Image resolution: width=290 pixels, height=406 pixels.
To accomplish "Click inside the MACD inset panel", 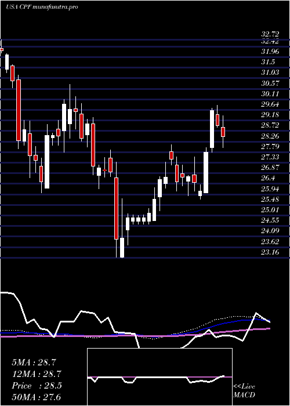I will tap(159, 377).
